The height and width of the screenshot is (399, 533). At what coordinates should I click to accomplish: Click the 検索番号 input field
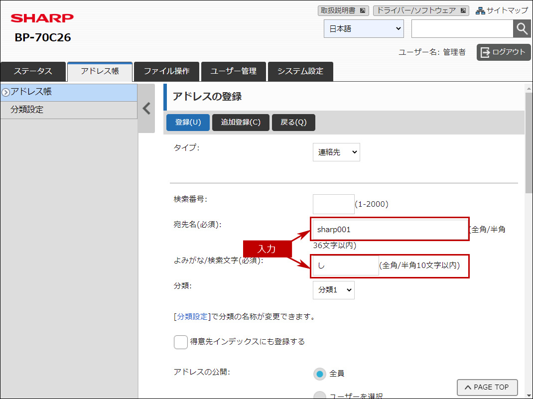click(x=333, y=204)
